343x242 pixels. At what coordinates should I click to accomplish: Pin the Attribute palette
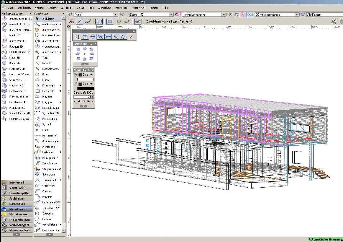click(89, 70)
